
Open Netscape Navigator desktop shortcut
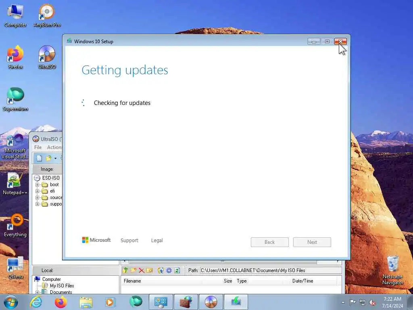coord(393,270)
